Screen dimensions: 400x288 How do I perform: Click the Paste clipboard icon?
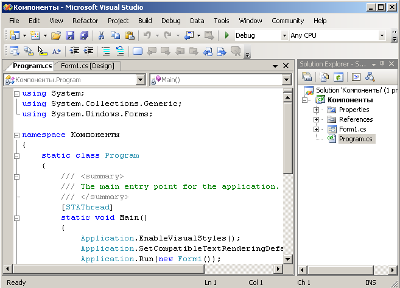click(x=129, y=35)
